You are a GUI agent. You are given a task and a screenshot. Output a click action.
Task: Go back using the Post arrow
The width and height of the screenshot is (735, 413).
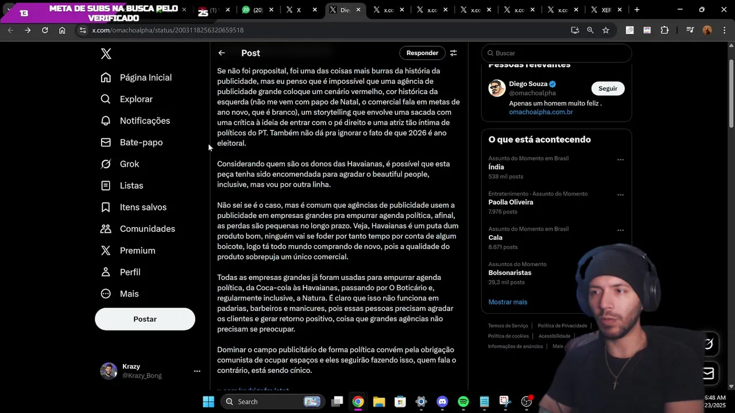(222, 53)
